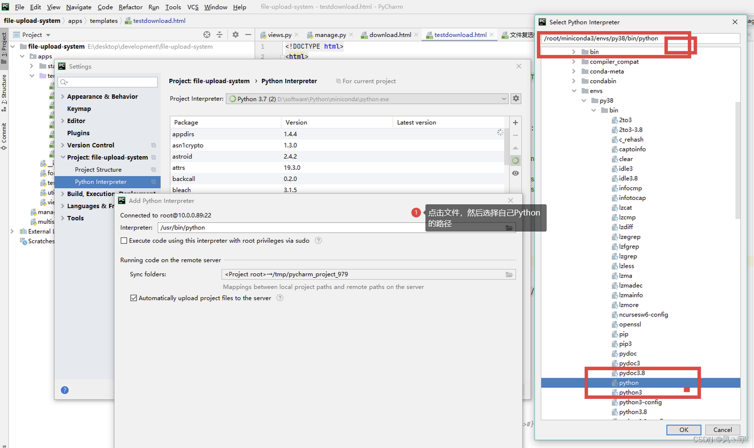Open interpreter settings gear beside Project Interpreter
This screenshot has width=754, height=448.
point(515,98)
